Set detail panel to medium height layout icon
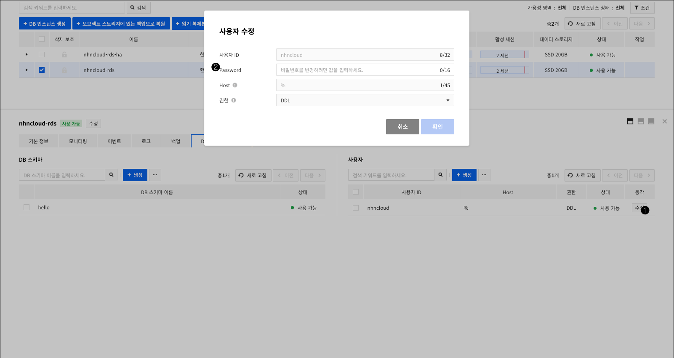Image resolution: width=674 pixels, height=358 pixels. pyautogui.click(x=641, y=121)
